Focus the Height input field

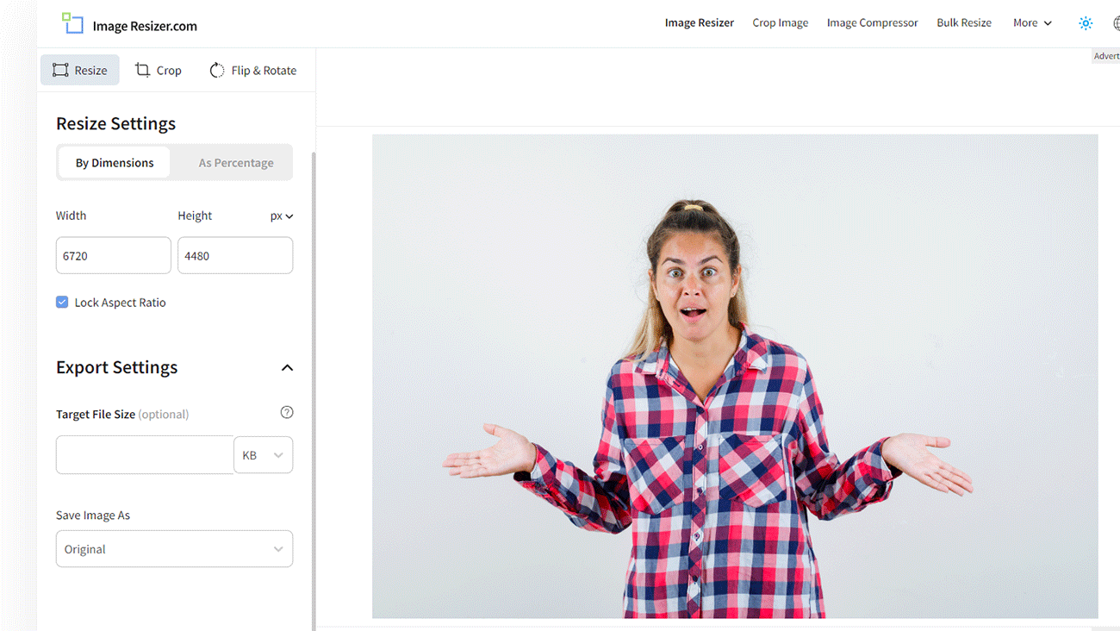click(x=235, y=256)
